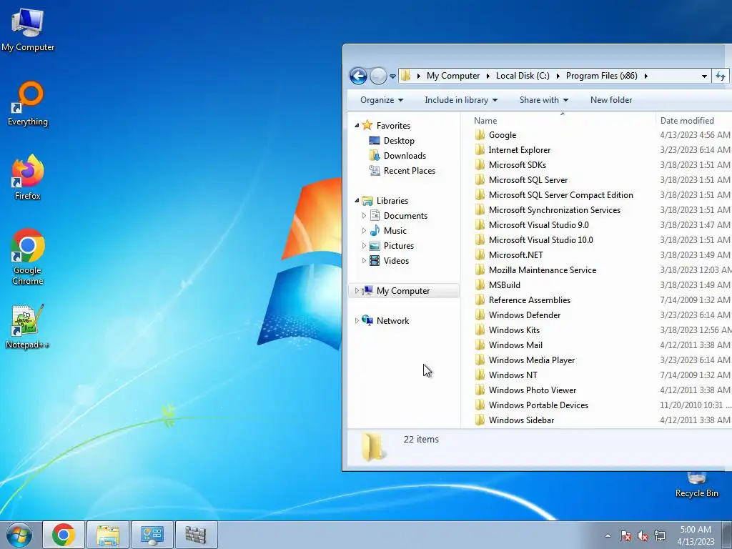Select Network in navigation pane

(x=392, y=321)
